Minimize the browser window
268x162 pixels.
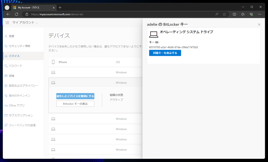tap(243, 7)
